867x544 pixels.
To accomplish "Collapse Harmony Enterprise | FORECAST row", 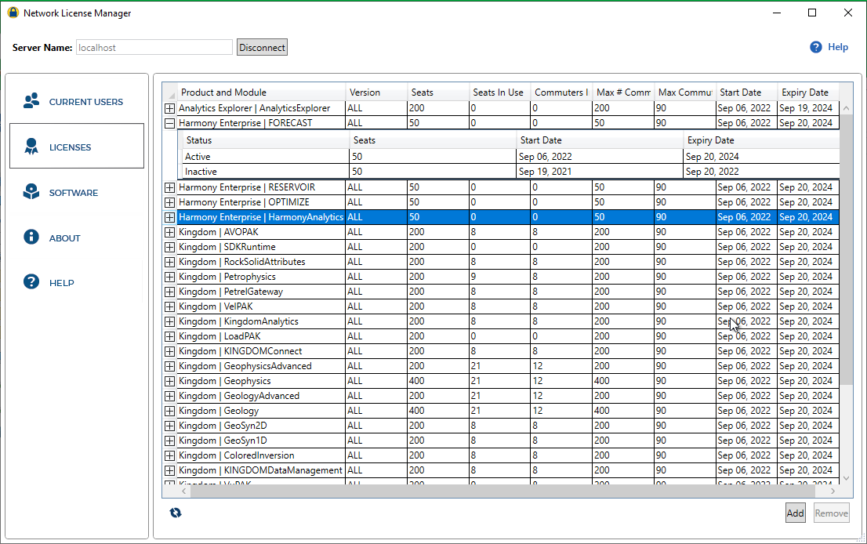I will [170, 123].
